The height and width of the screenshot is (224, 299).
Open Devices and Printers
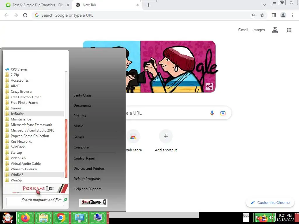89,169
